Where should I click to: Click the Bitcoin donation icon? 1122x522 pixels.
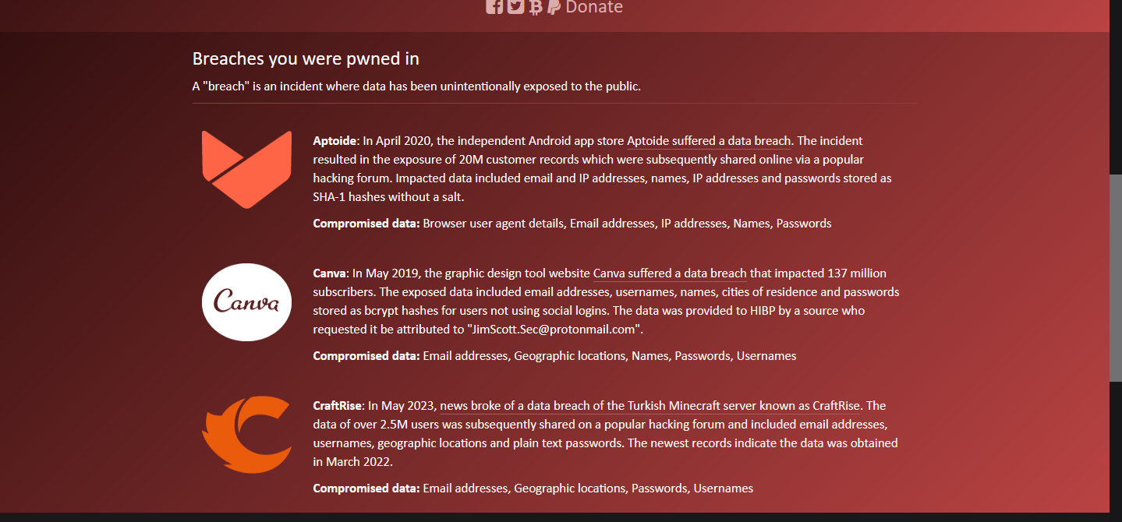(535, 7)
